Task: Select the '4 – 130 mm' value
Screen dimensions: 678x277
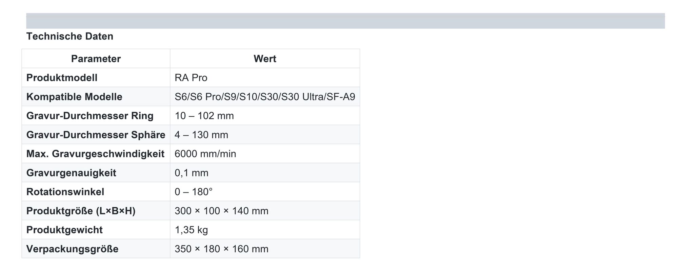Action: click(201, 135)
